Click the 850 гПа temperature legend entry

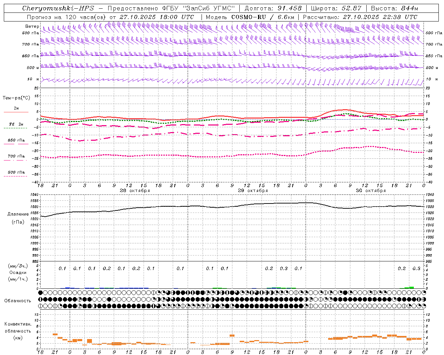pos(16,140)
